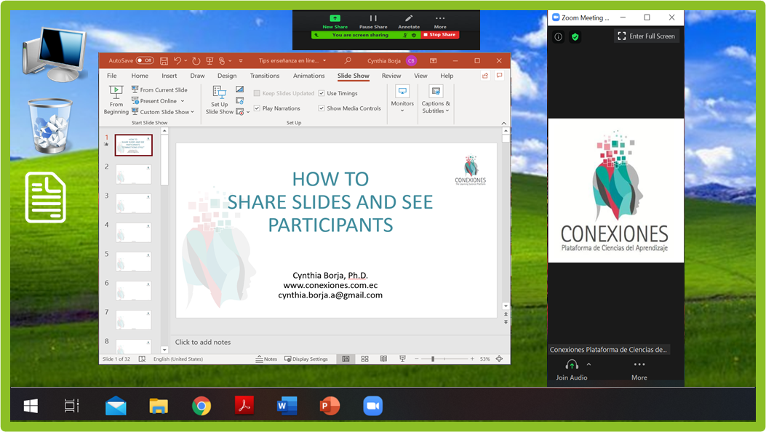The image size is (766, 432).
Task: Switch to the Insert tab
Action: (x=169, y=76)
